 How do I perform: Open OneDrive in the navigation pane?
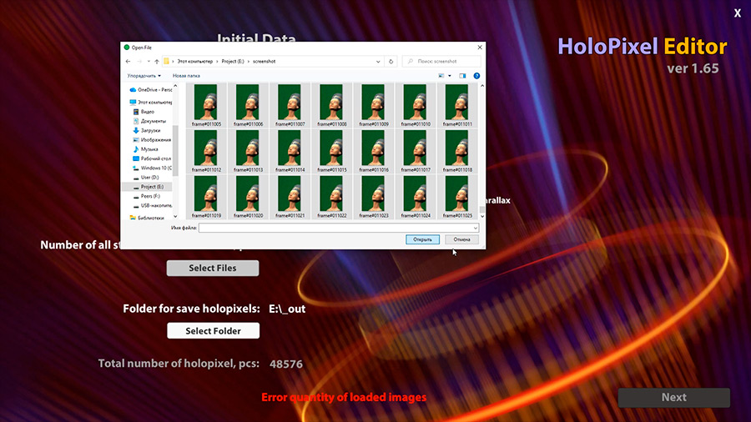click(x=154, y=89)
